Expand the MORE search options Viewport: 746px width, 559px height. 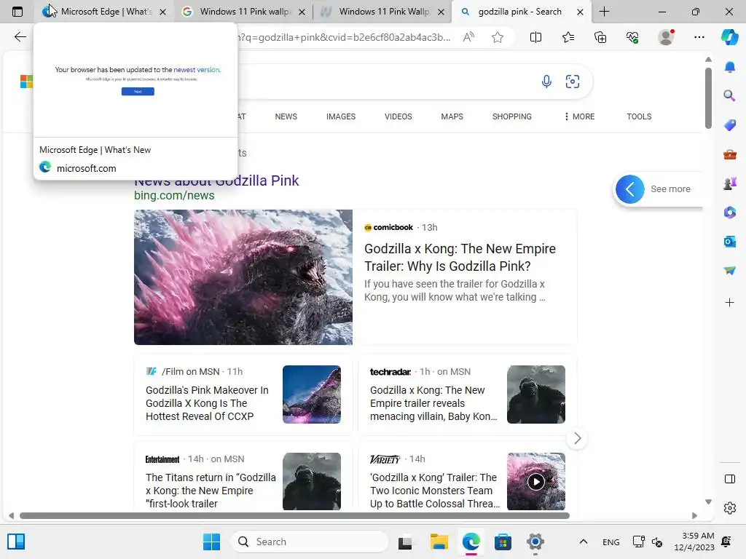(x=579, y=116)
